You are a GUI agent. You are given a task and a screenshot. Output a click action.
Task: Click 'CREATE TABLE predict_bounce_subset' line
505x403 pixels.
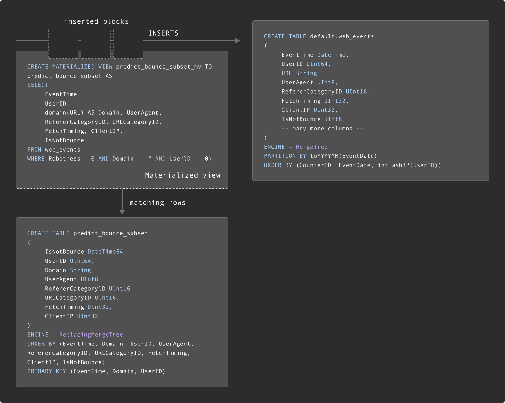pos(87,233)
